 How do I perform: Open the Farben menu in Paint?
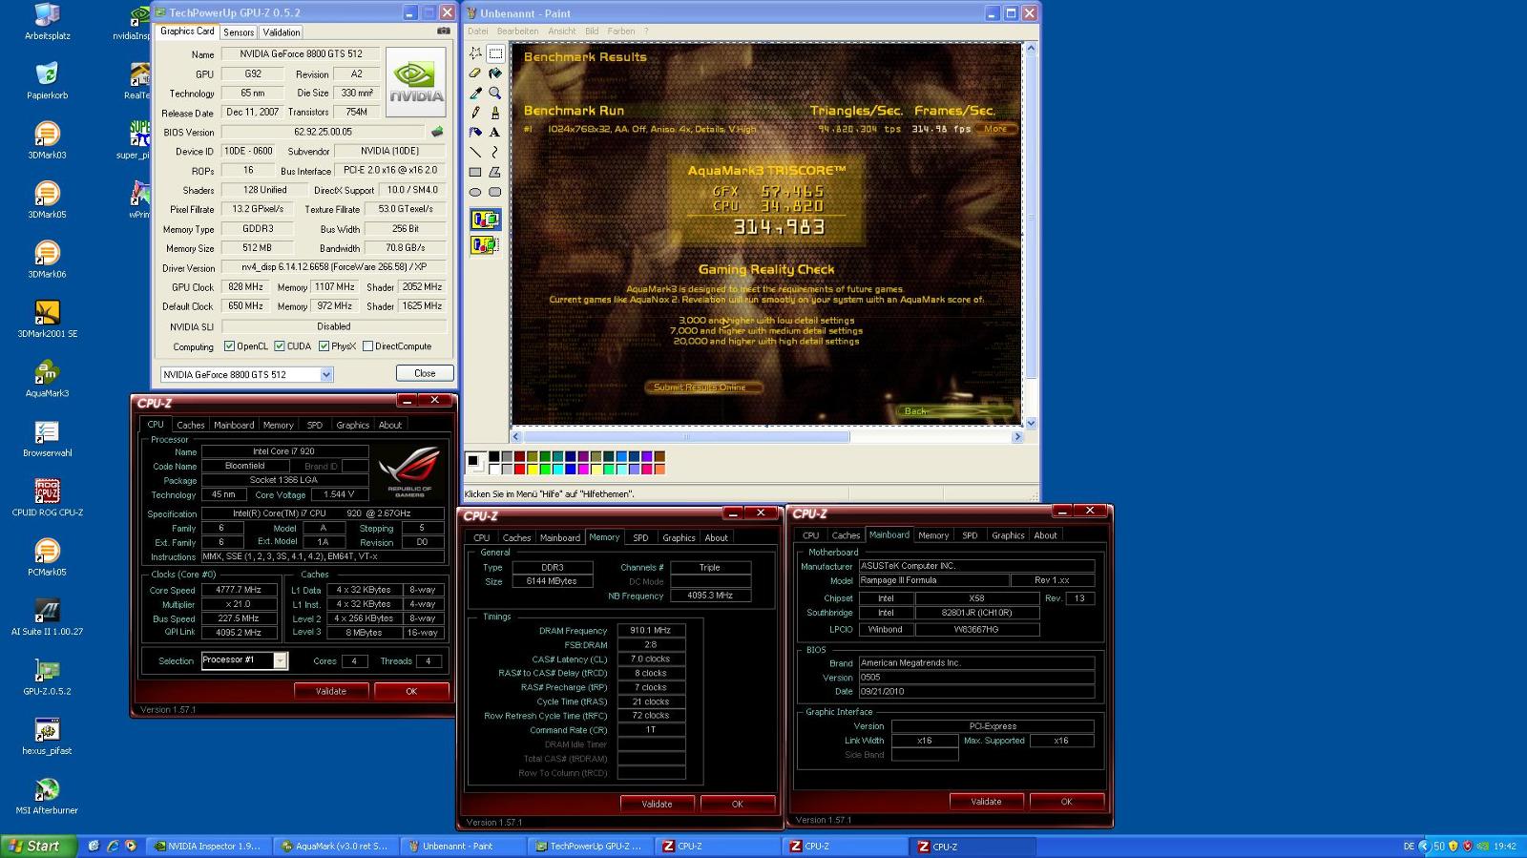[621, 31]
